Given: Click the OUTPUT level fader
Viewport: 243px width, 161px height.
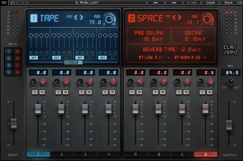Looking at the screenshot, I should pyautogui.click(x=229, y=125).
